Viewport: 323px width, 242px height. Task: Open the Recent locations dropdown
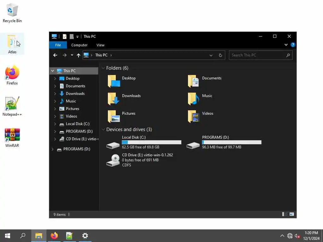72,55
